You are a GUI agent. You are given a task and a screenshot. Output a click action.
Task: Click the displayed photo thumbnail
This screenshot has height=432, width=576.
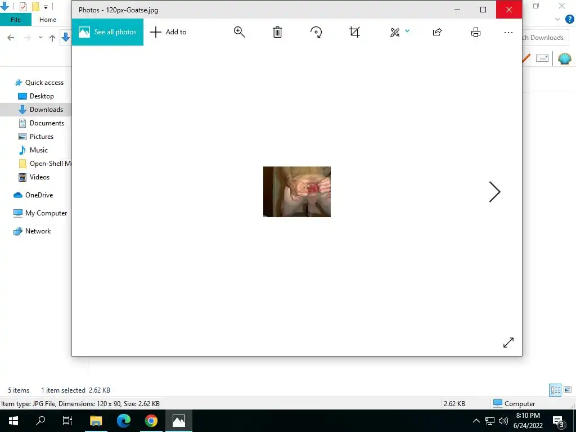[x=297, y=192]
